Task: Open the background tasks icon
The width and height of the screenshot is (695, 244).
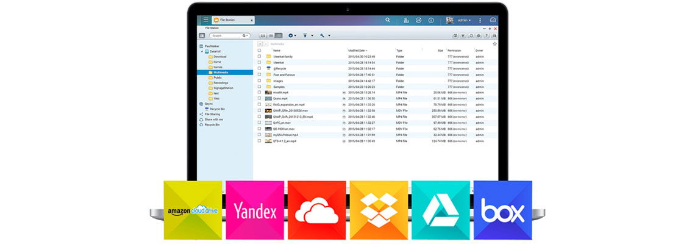Action: click(x=406, y=20)
